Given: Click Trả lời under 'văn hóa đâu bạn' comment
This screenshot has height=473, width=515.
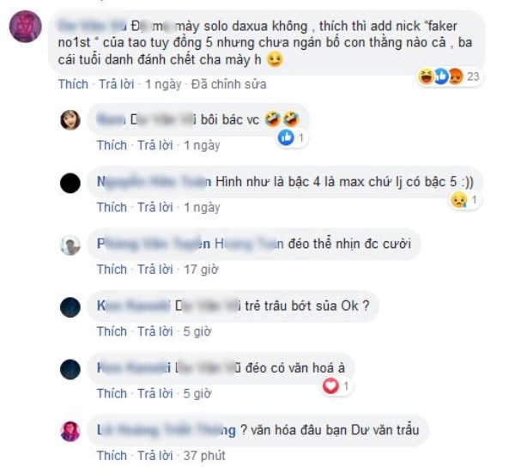Looking at the screenshot, I should point(155,456).
